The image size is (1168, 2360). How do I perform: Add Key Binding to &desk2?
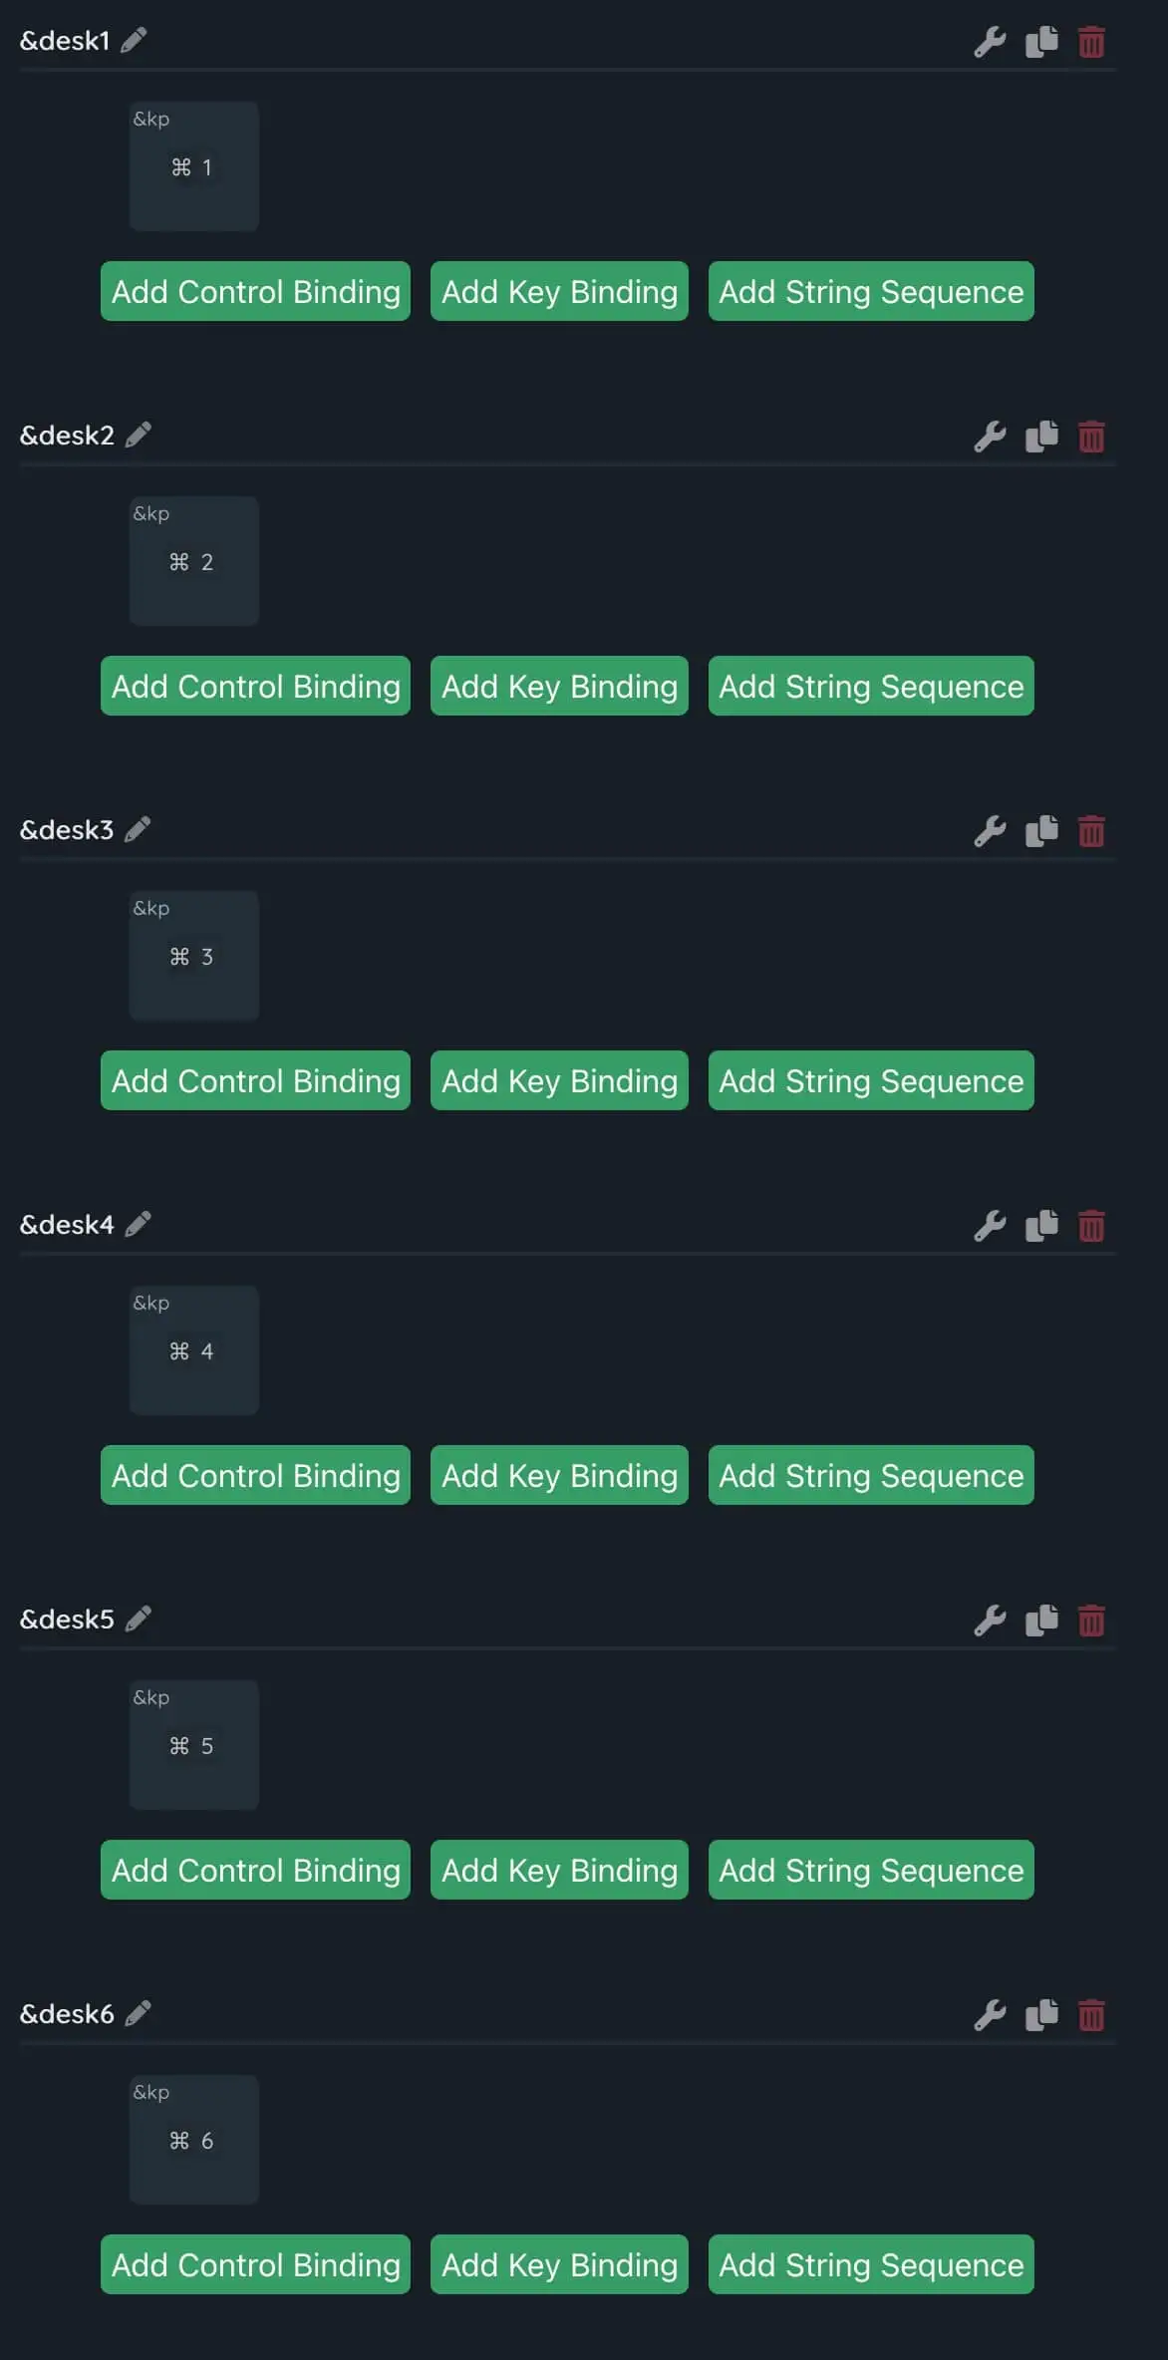pos(559,686)
